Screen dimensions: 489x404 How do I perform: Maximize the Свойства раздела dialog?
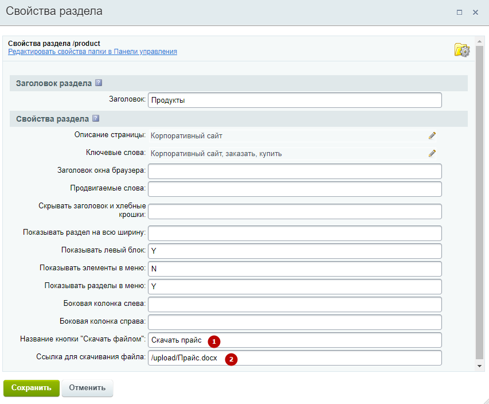click(x=459, y=12)
